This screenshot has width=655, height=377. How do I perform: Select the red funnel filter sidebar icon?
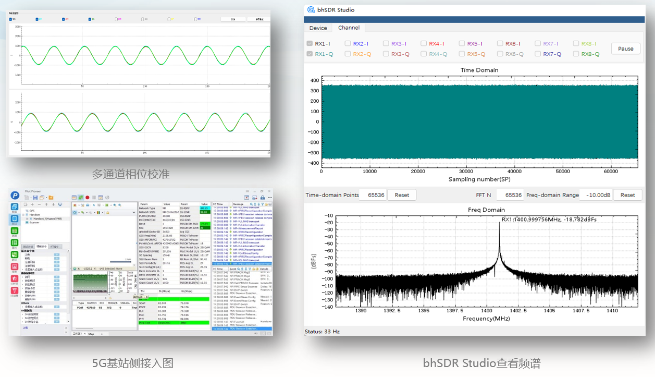click(15, 290)
